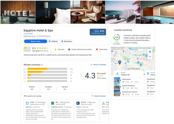Click Search reviews link
The height and width of the screenshot is (124, 174).
click(99, 96)
